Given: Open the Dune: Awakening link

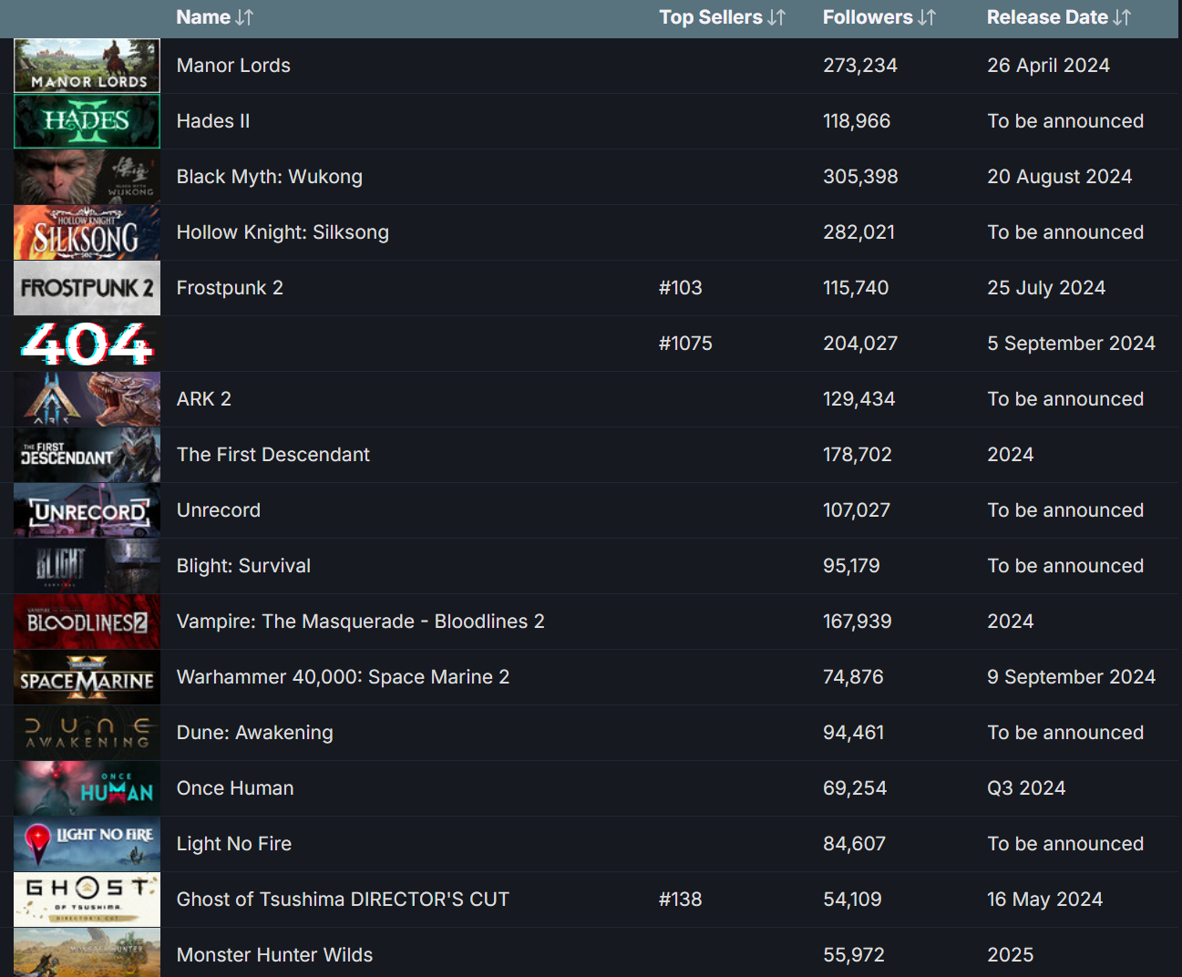Looking at the screenshot, I should 255,733.
